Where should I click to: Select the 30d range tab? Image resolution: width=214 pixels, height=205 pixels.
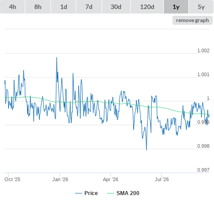pyautogui.click(x=116, y=7)
